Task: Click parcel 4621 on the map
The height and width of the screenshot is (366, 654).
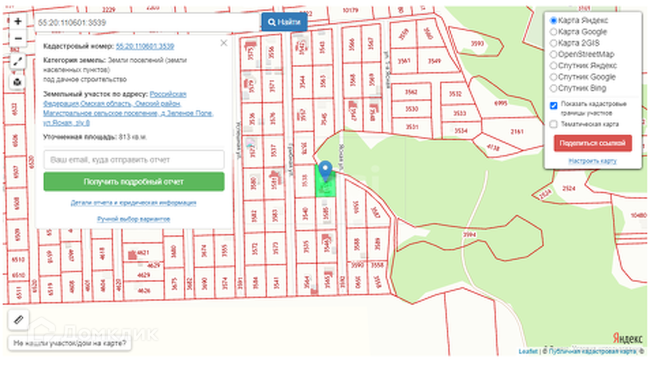Action: (143, 252)
